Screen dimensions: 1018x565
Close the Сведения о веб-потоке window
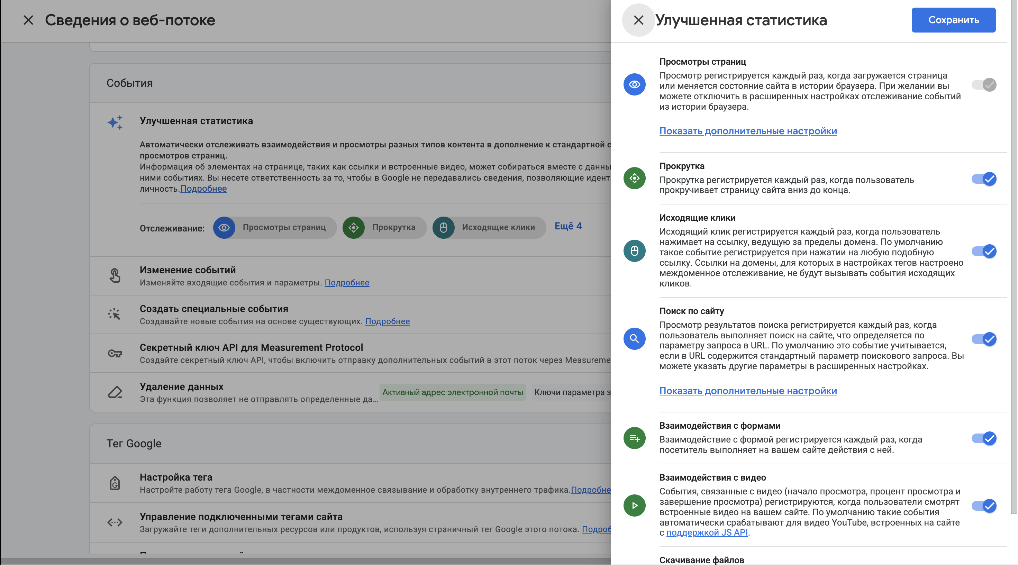[28, 20]
